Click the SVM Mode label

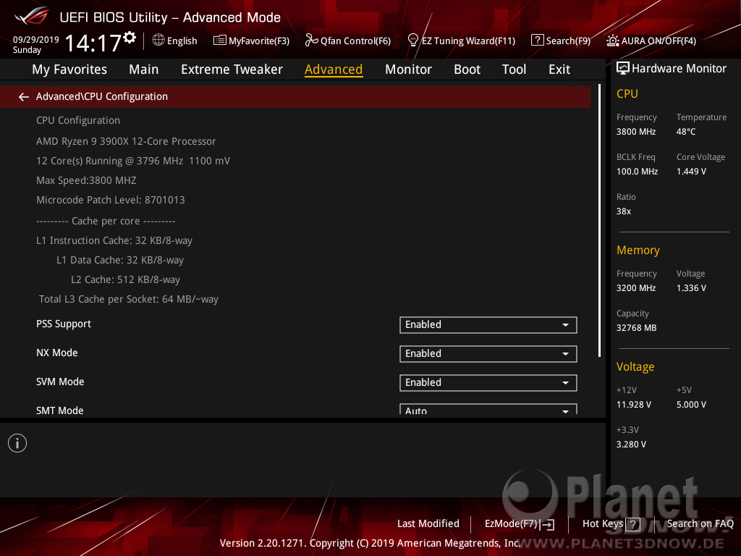coord(60,382)
